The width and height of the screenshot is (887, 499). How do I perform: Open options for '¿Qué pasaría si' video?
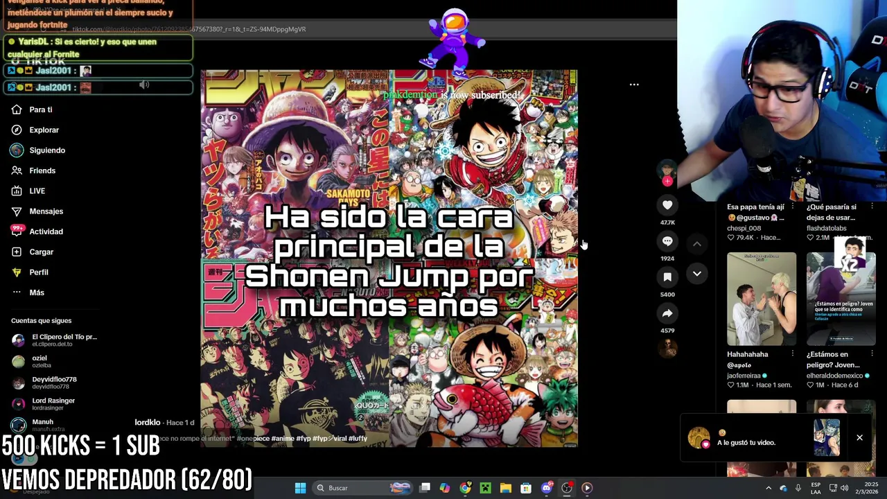872,207
